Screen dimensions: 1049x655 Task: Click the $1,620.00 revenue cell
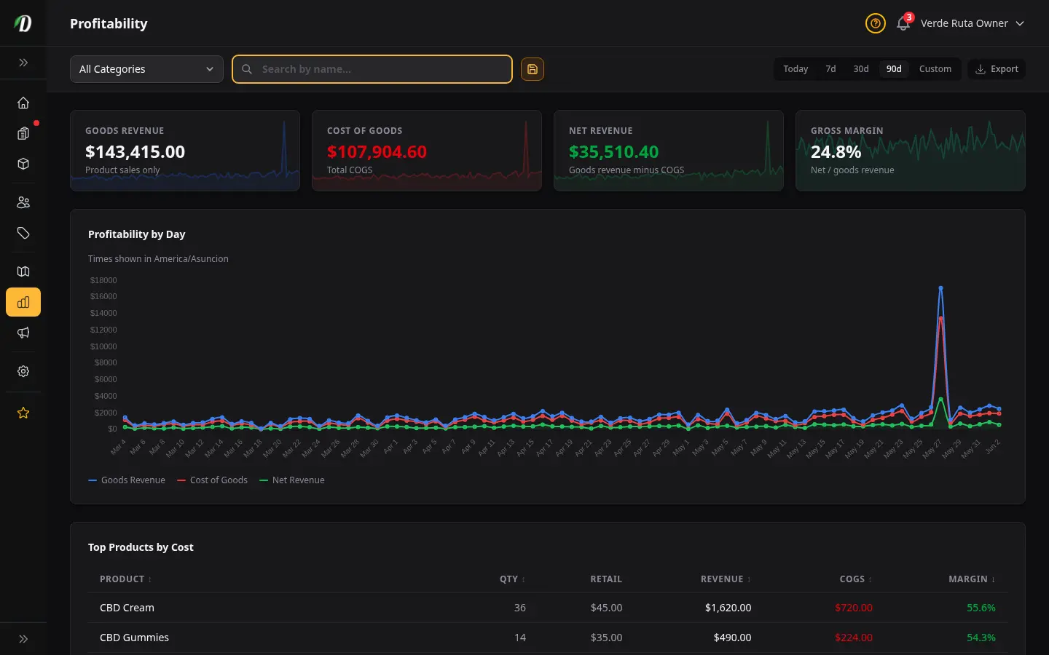[x=728, y=608]
